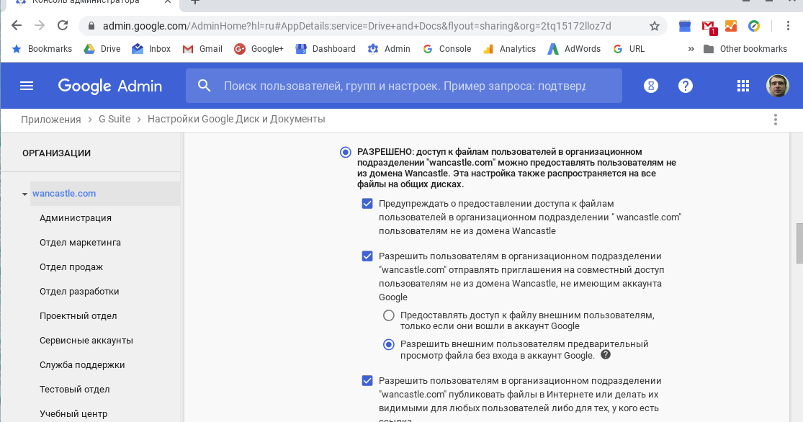Click the Google Admin logo

[x=110, y=86]
